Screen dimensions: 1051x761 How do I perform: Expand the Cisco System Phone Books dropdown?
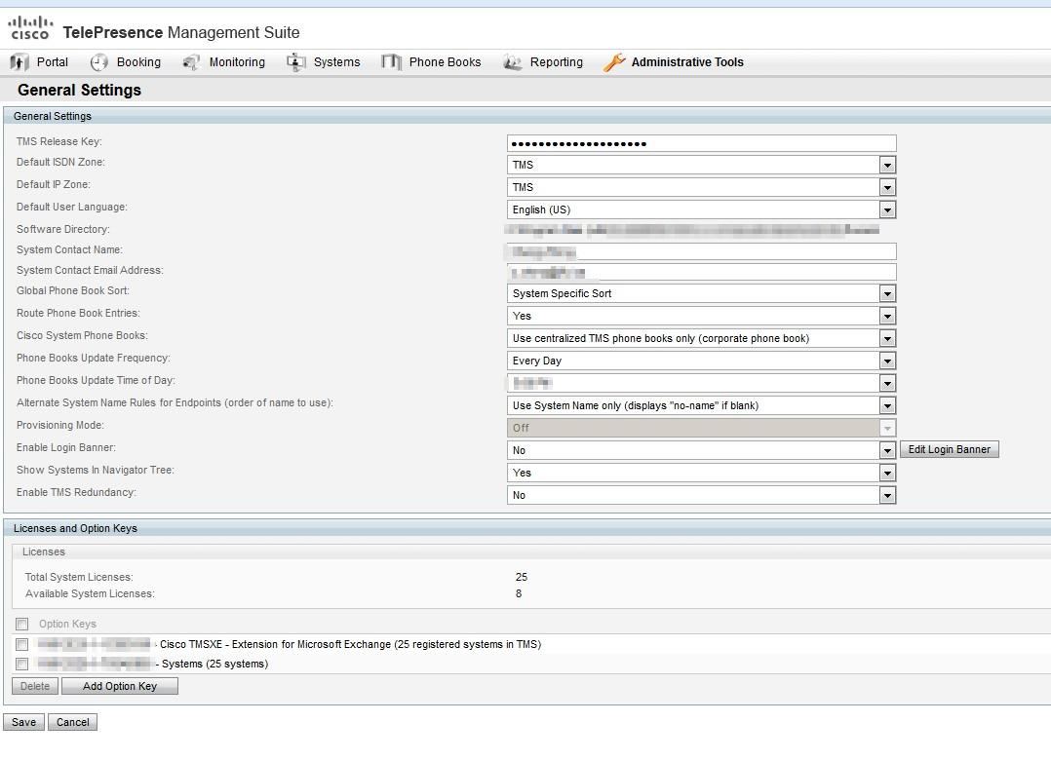pos(887,338)
